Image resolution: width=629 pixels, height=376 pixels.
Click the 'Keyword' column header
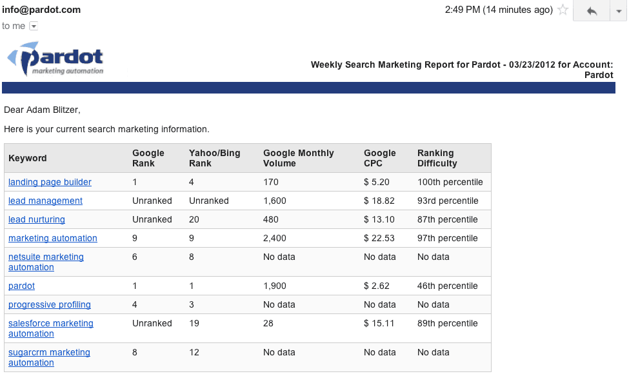tap(27, 158)
